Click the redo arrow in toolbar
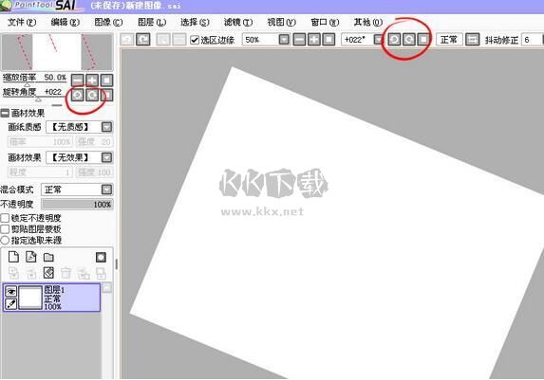 pyautogui.click(x=143, y=40)
